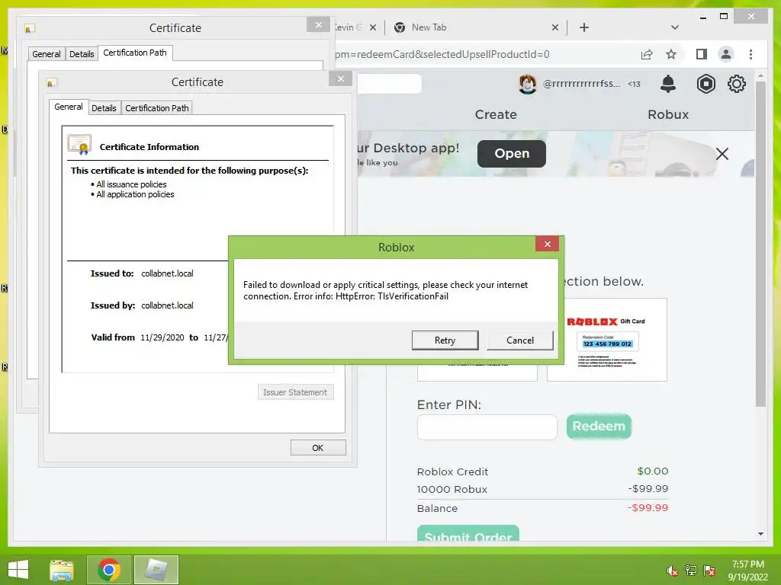Click the username @rrrrrrrrrrrfss
Viewport: 781px width, 585px height.
pos(581,84)
